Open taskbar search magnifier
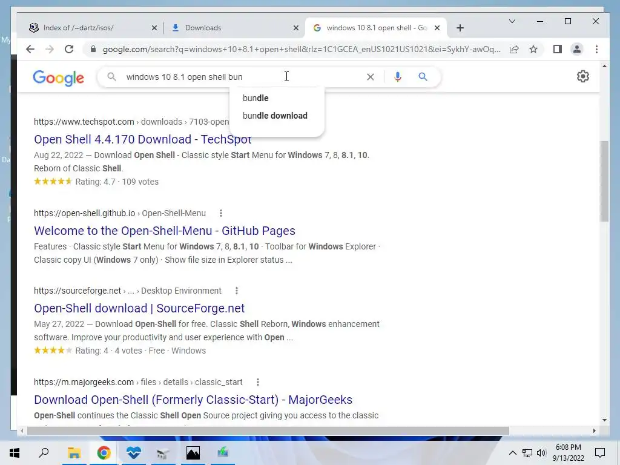 coord(44,453)
